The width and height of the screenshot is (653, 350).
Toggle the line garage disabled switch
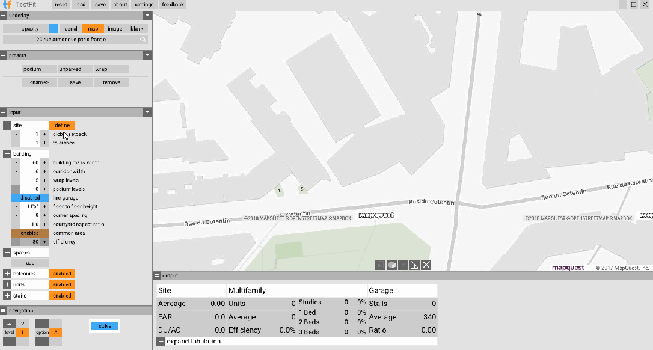pyautogui.click(x=30, y=198)
